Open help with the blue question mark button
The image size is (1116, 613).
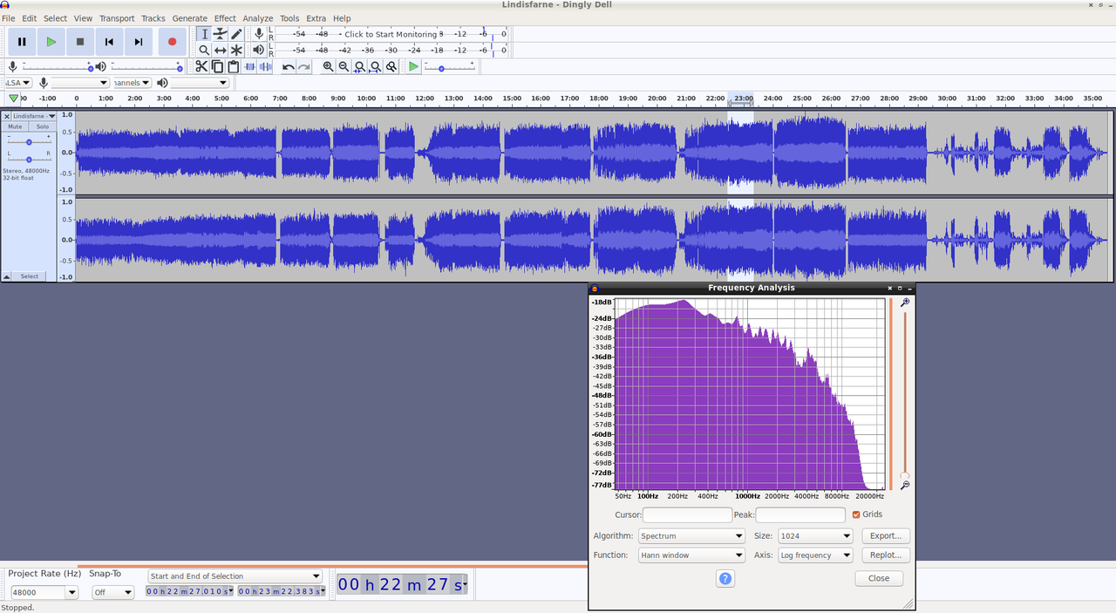point(725,578)
